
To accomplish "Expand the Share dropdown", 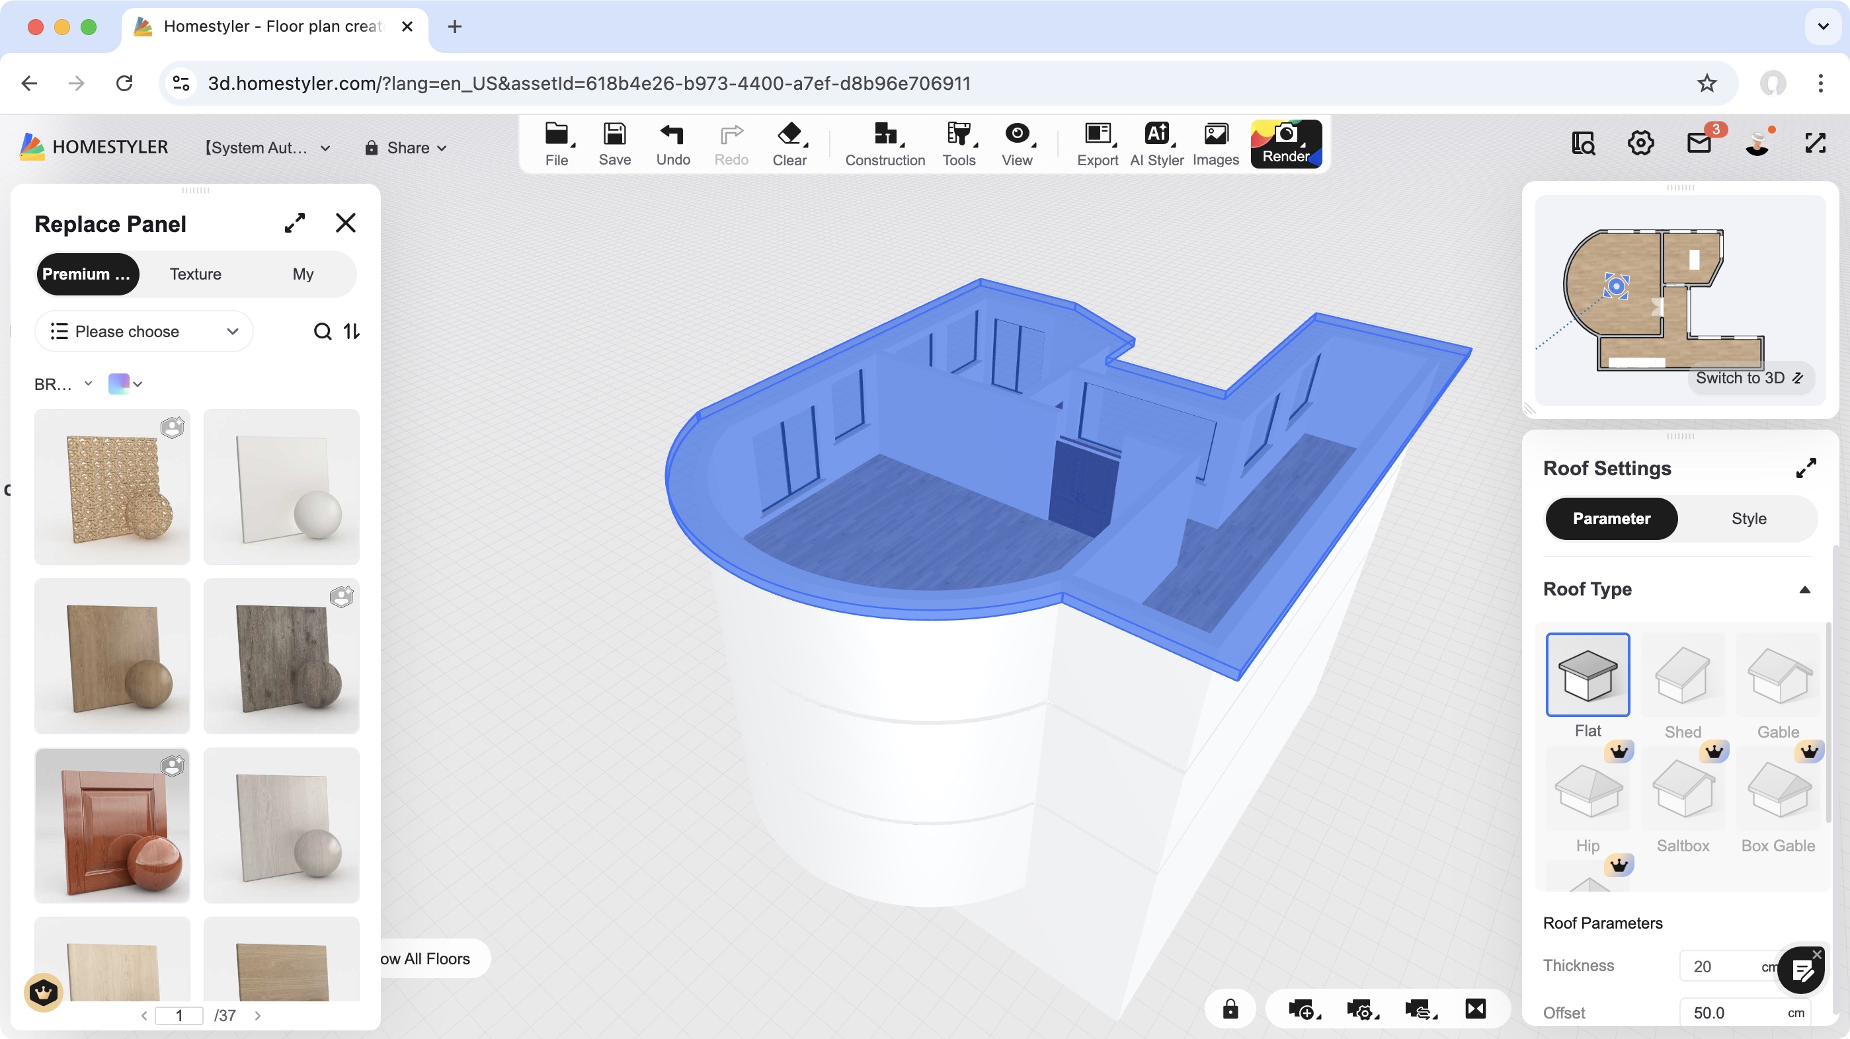I will [x=407, y=148].
